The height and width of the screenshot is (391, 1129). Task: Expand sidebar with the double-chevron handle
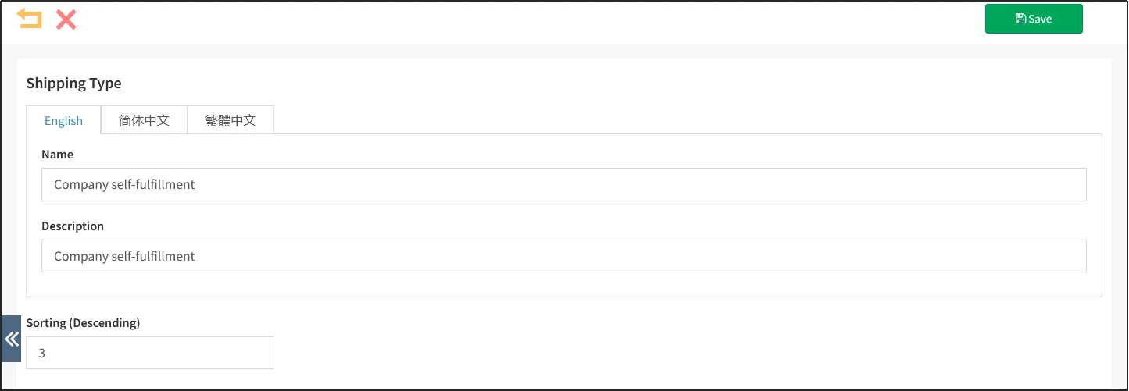pos(11,339)
